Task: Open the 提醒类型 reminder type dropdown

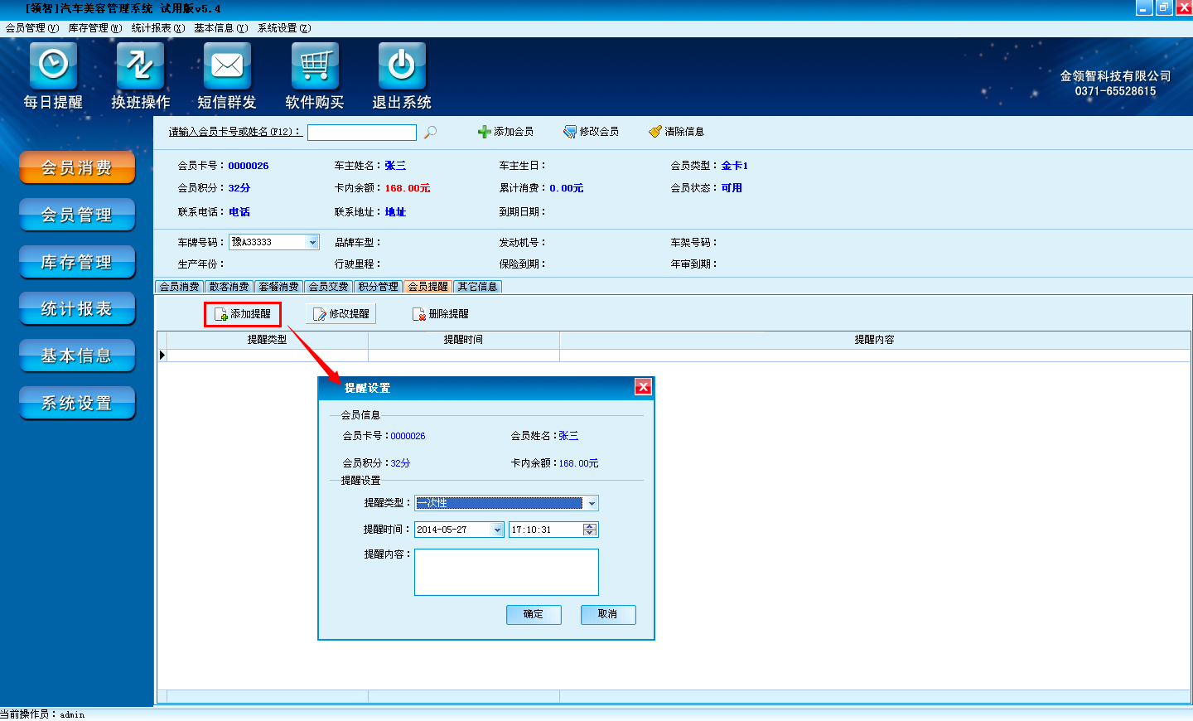Action: [x=591, y=503]
